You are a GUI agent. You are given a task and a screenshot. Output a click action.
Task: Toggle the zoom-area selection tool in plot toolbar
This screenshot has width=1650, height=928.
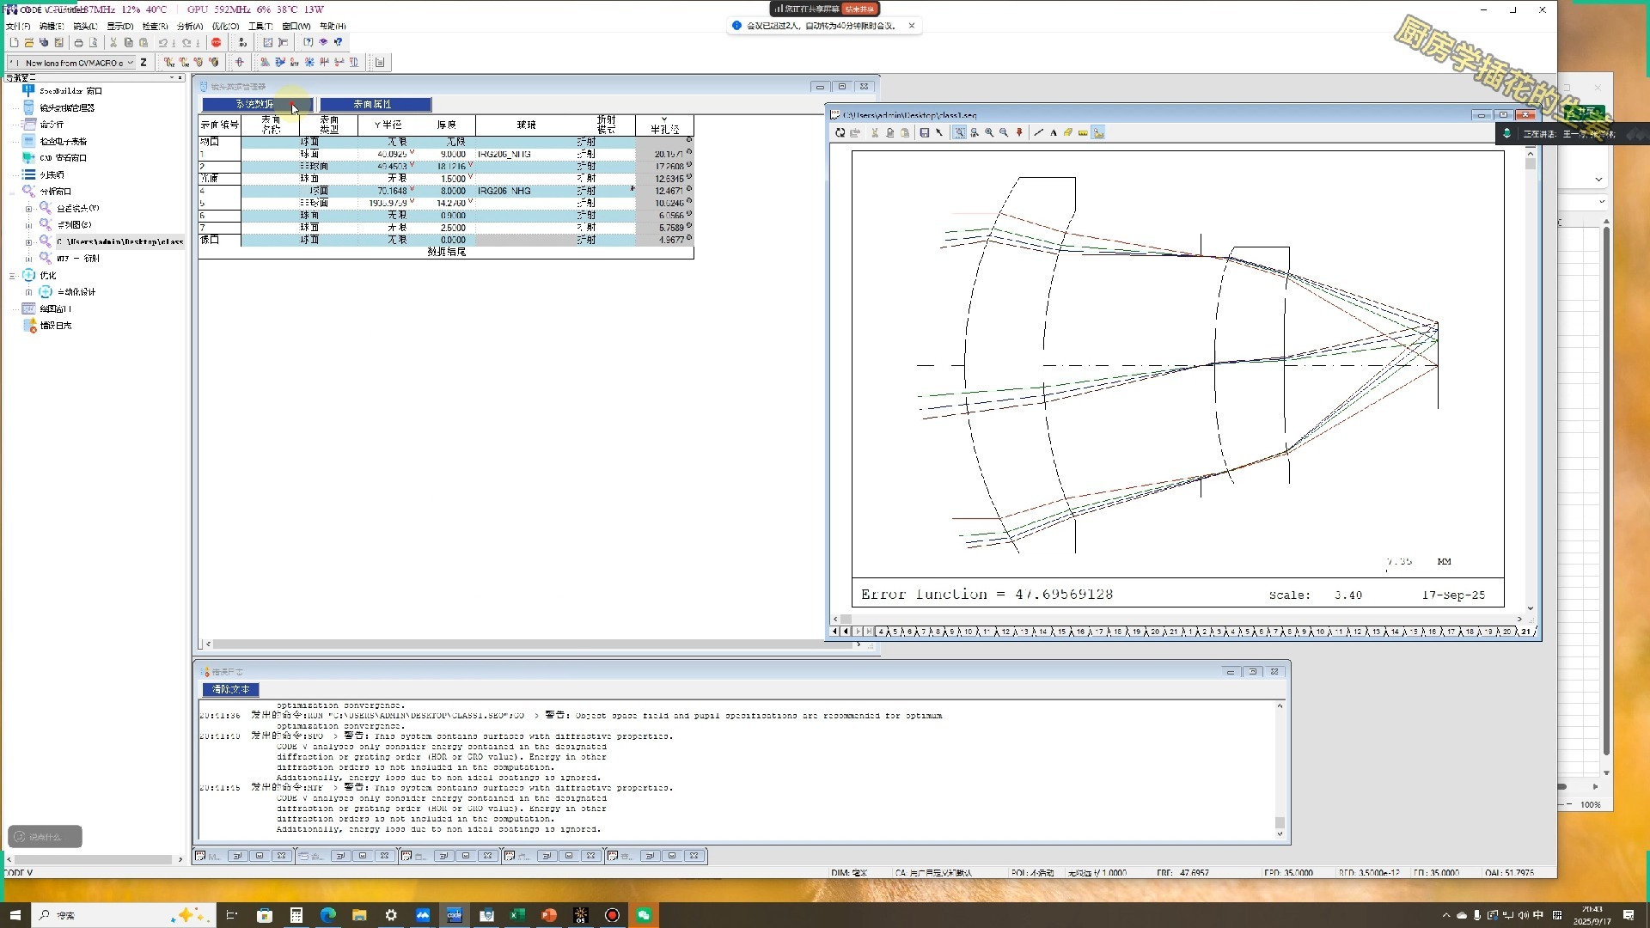tap(959, 133)
